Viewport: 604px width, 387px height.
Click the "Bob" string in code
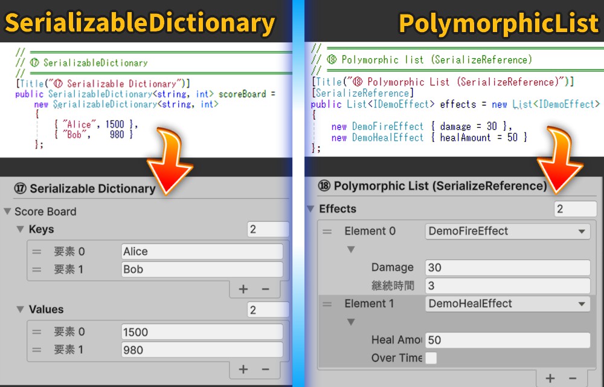point(74,134)
